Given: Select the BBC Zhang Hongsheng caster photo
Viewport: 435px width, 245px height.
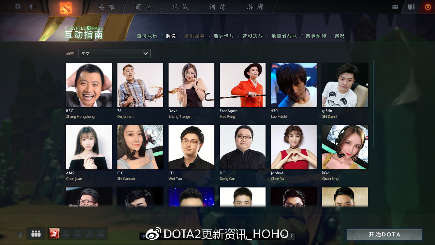Looking at the screenshot, I should tap(89, 85).
